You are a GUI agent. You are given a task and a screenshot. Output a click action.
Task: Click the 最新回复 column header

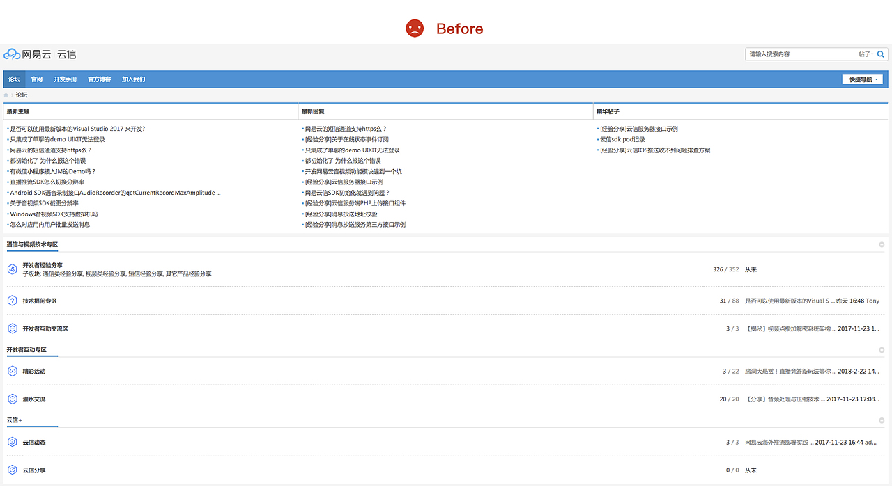pyautogui.click(x=313, y=111)
